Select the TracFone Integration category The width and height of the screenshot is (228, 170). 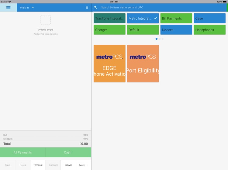[x=109, y=18]
